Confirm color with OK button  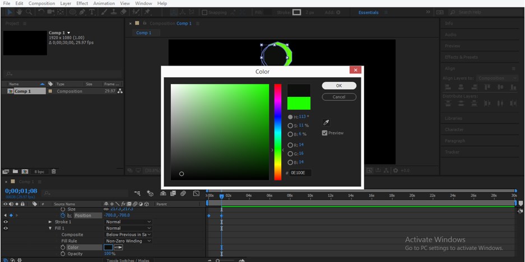tap(339, 86)
